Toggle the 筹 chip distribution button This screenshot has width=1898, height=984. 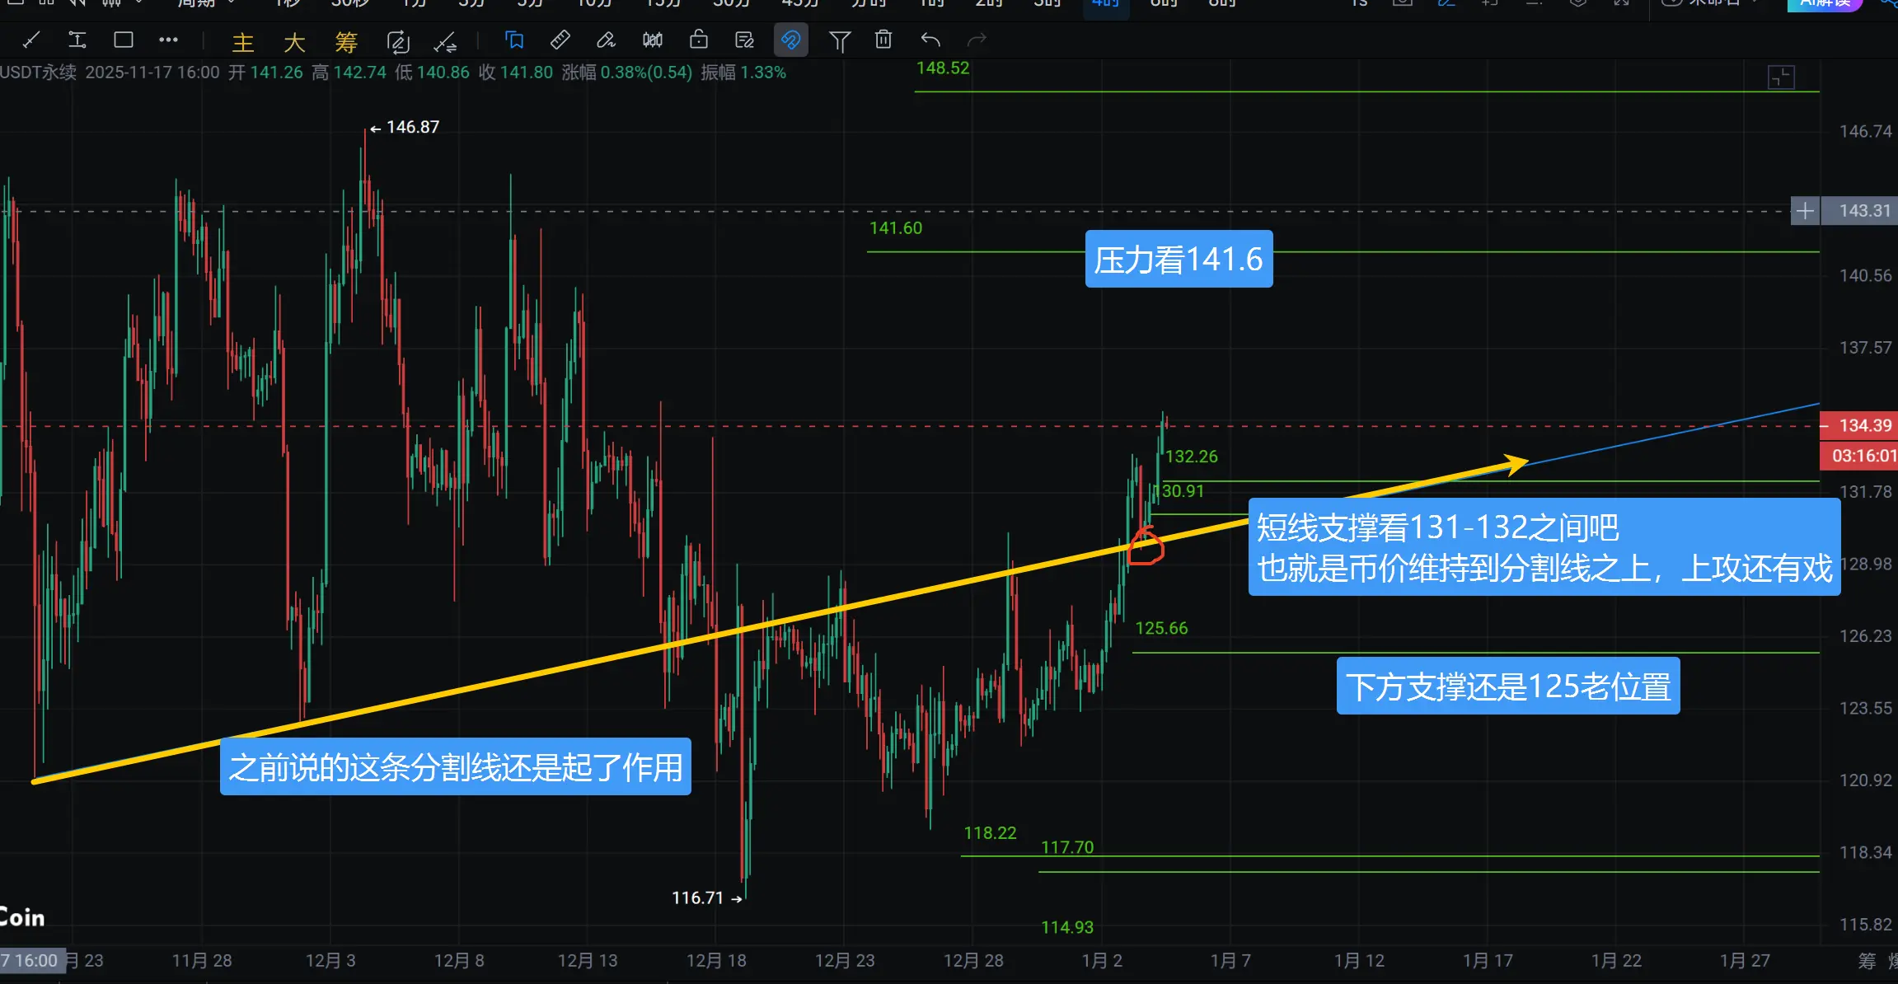(346, 42)
